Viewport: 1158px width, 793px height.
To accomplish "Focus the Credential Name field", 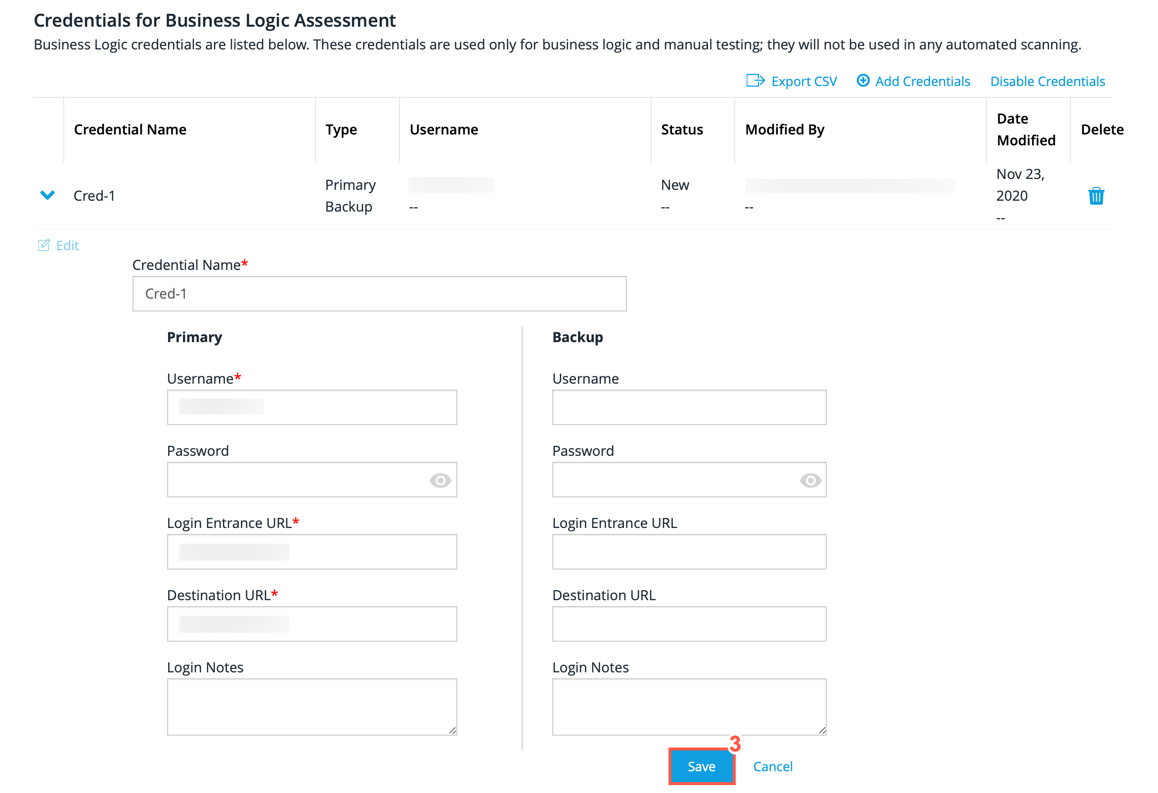I will point(379,294).
